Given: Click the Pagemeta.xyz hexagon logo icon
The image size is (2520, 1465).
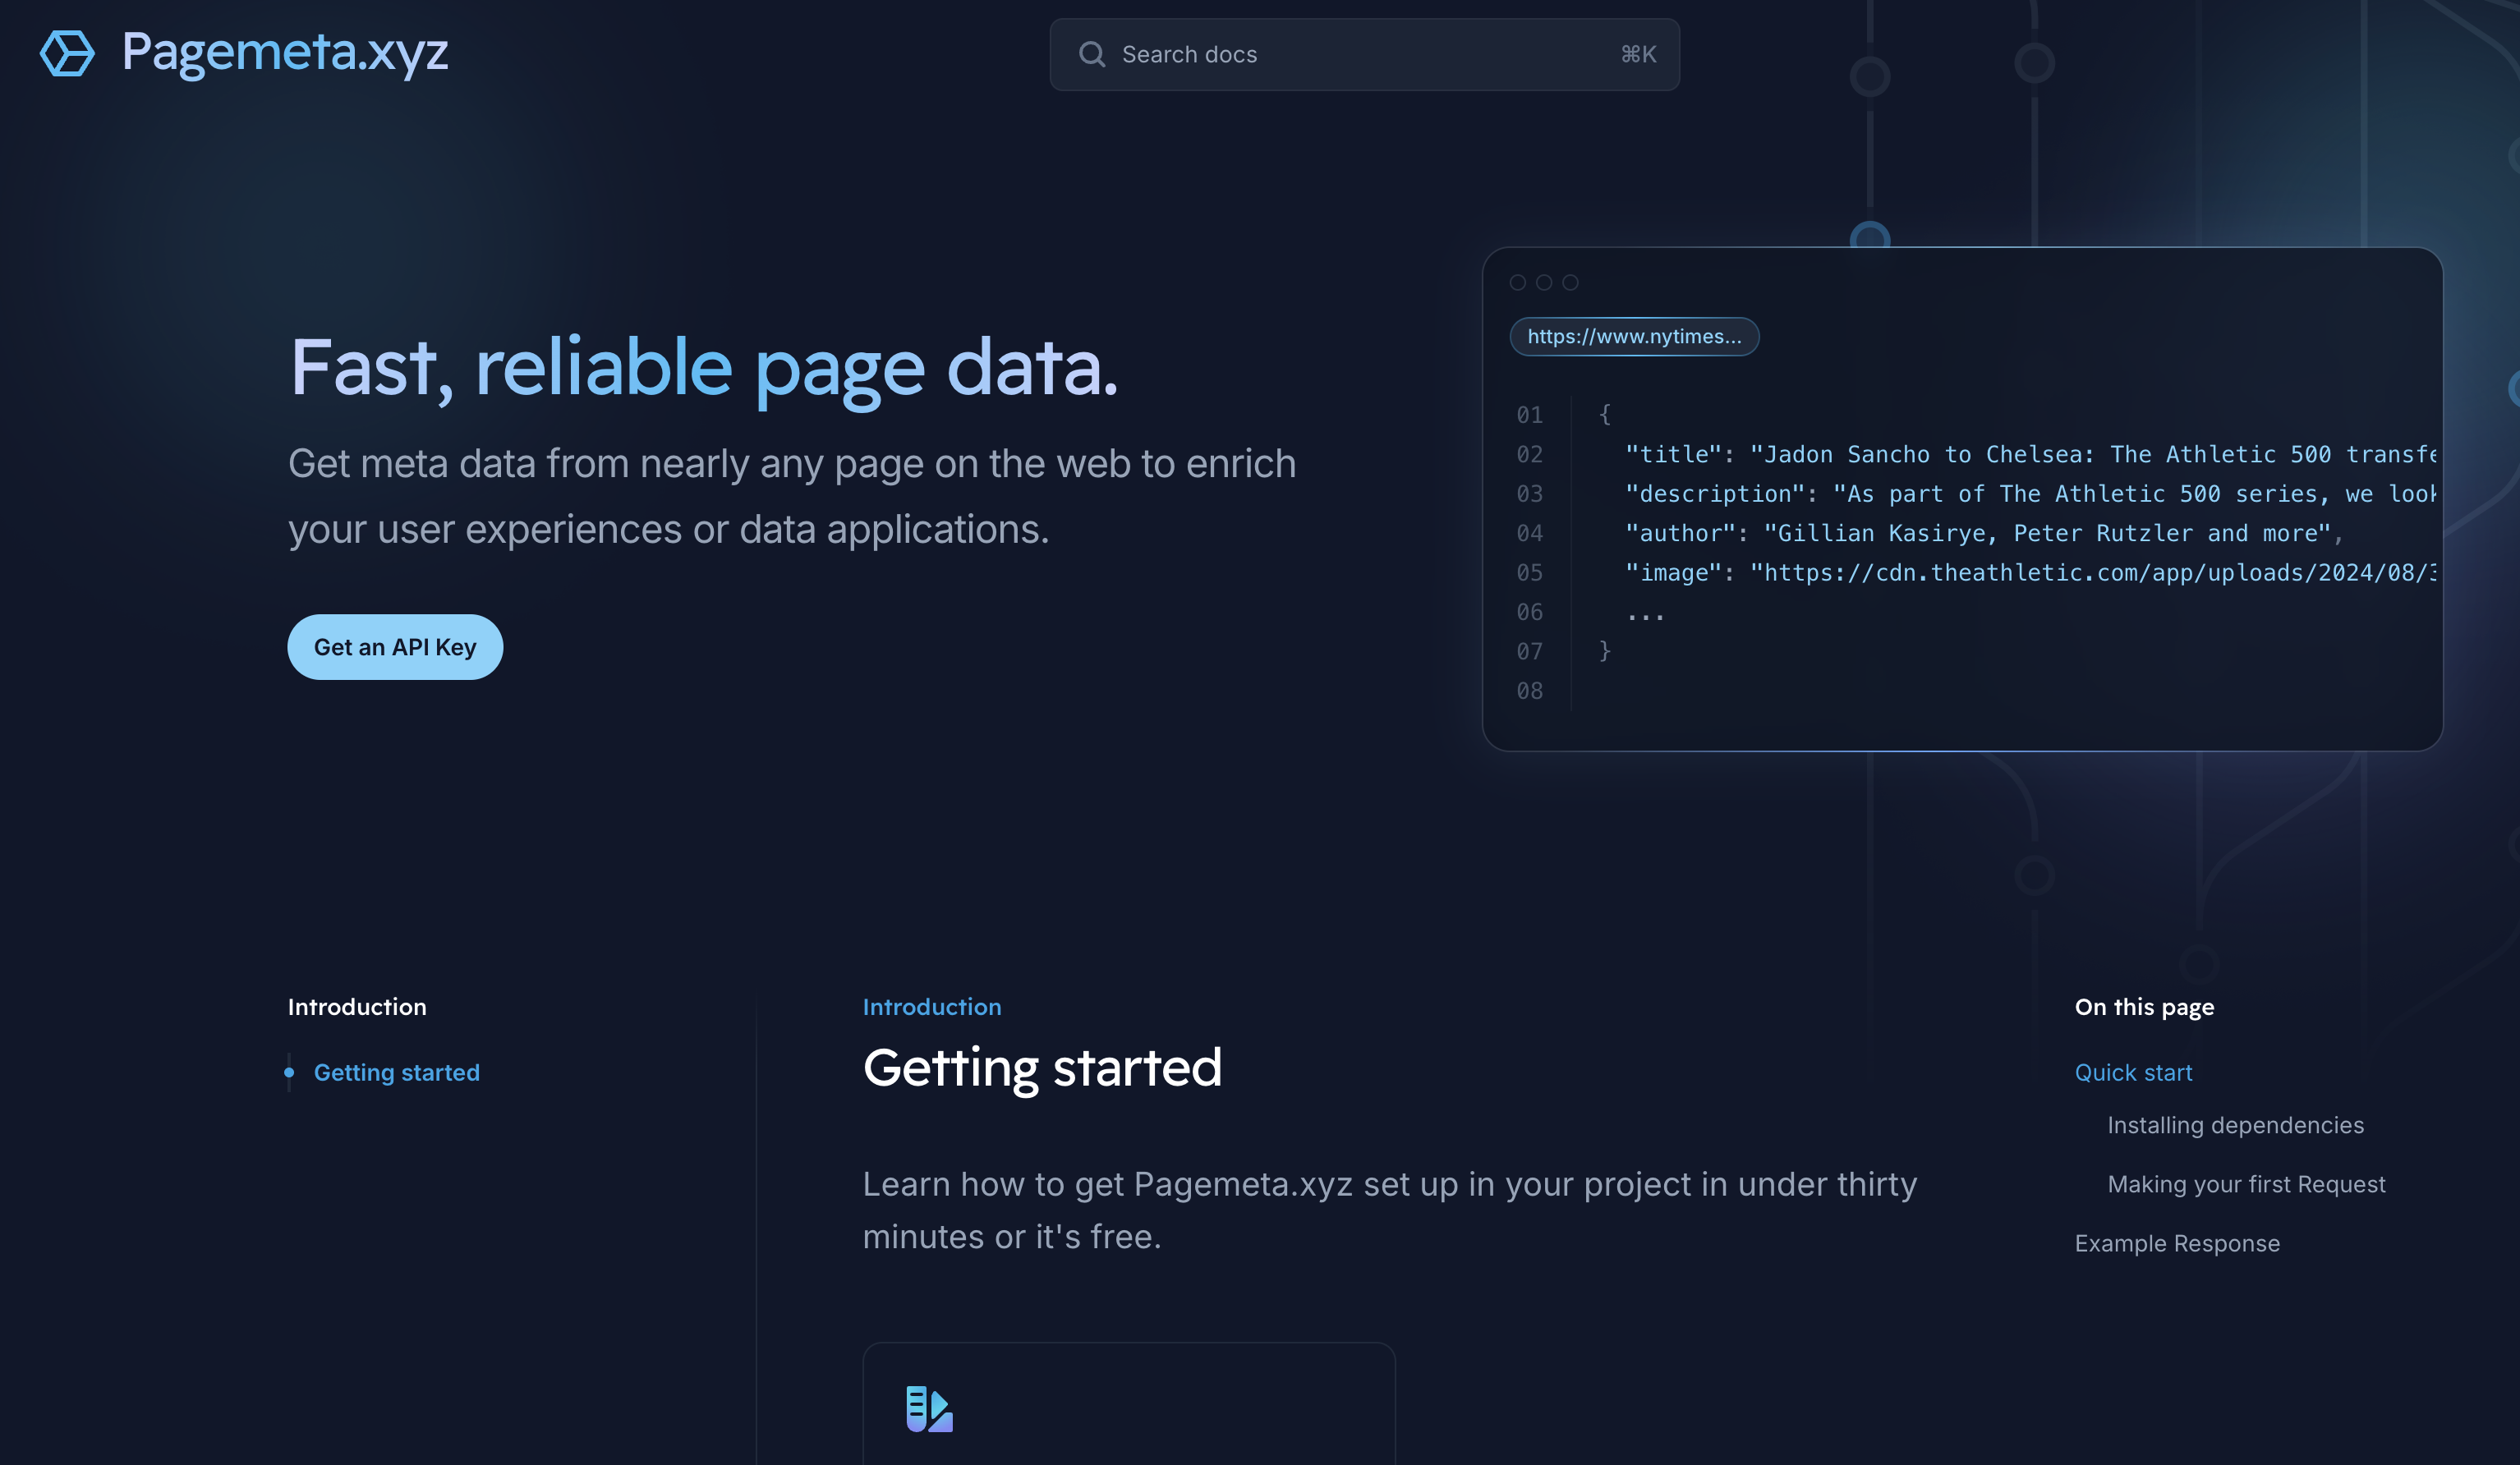Looking at the screenshot, I should tap(67, 53).
